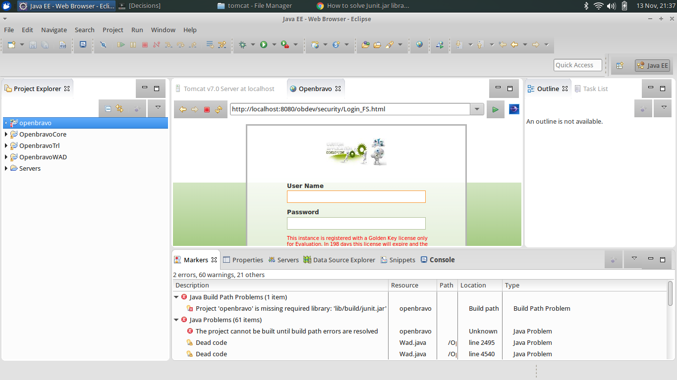This screenshot has height=380, width=677.
Task: Click the browser Back arrow beside URL bar
Action: (183, 109)
